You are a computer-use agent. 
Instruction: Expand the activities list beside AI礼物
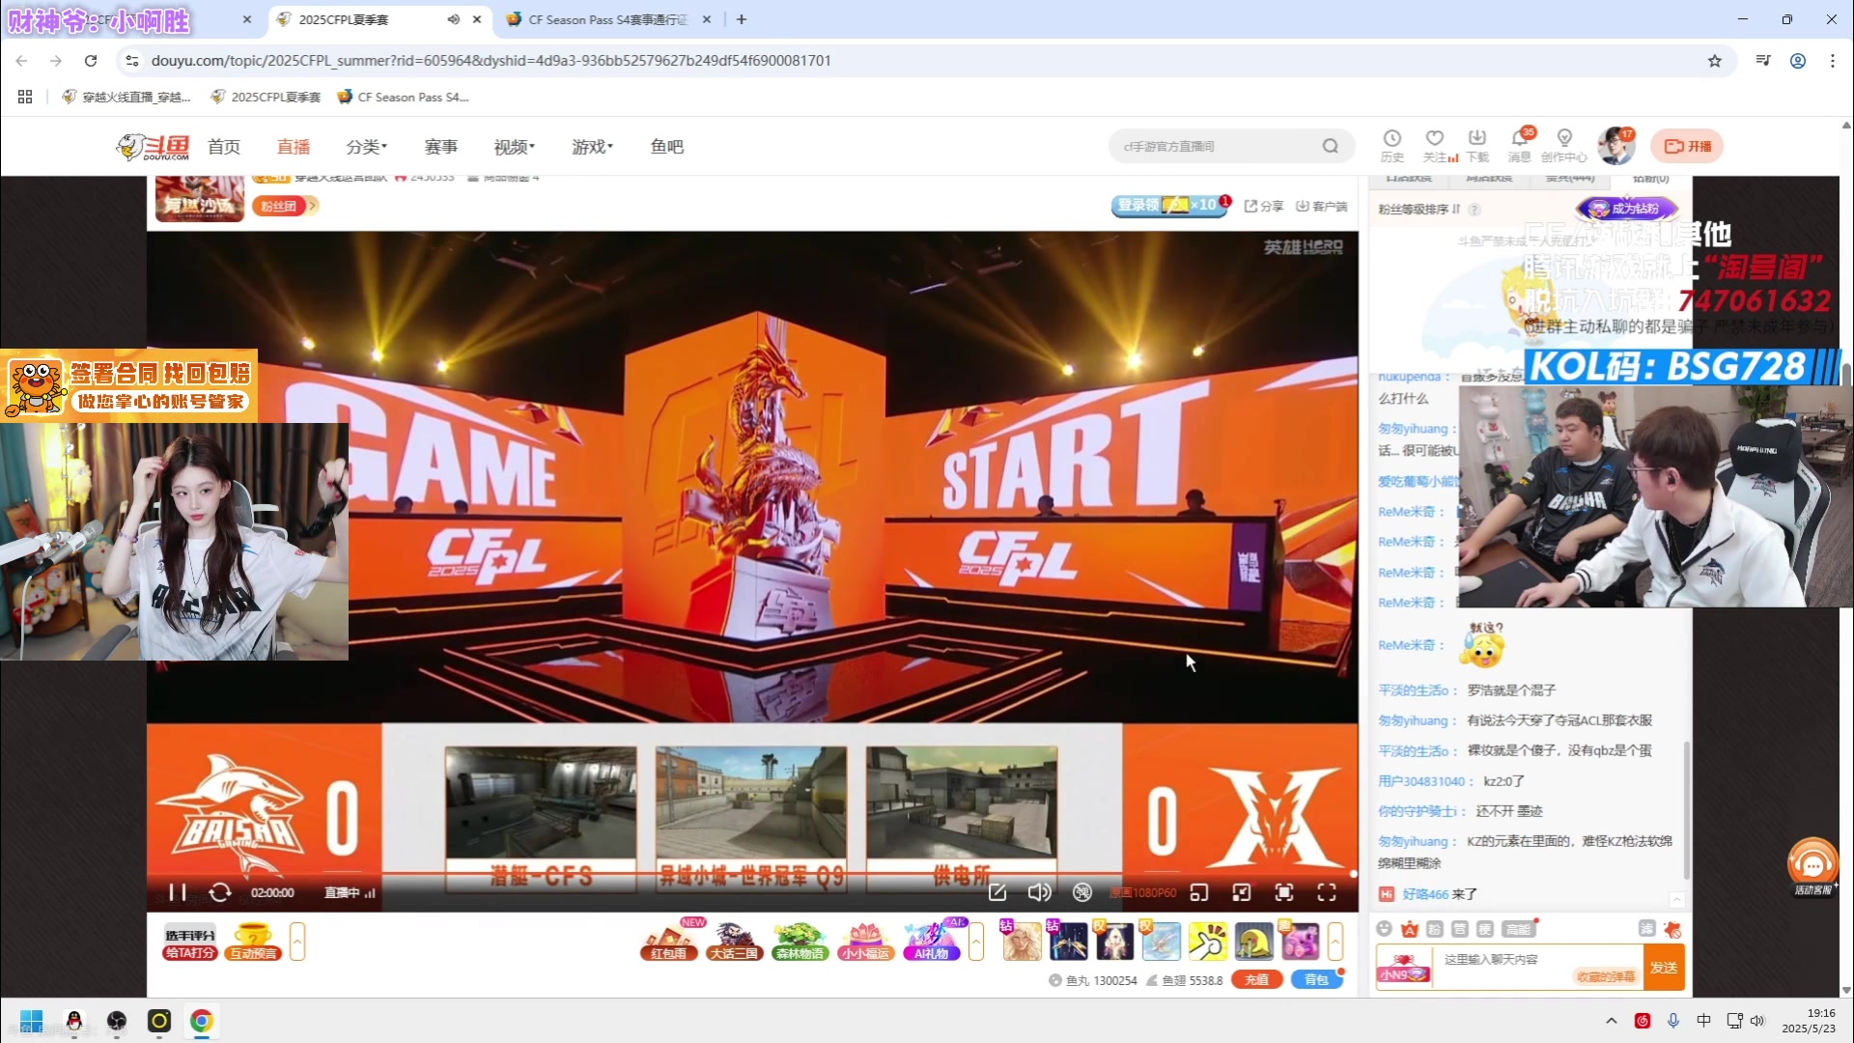pos(976,941)
